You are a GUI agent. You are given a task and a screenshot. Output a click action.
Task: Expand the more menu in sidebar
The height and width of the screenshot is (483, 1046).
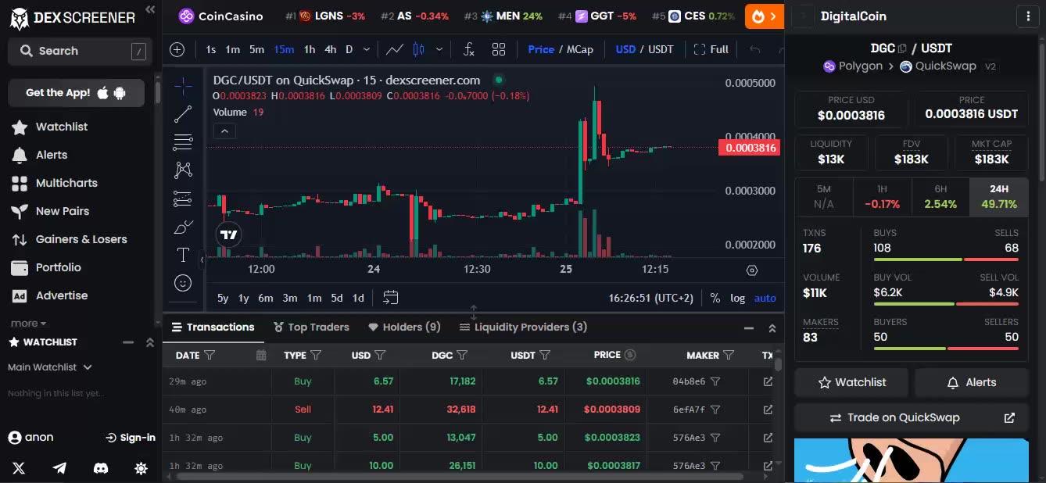(x=28, y=324)
